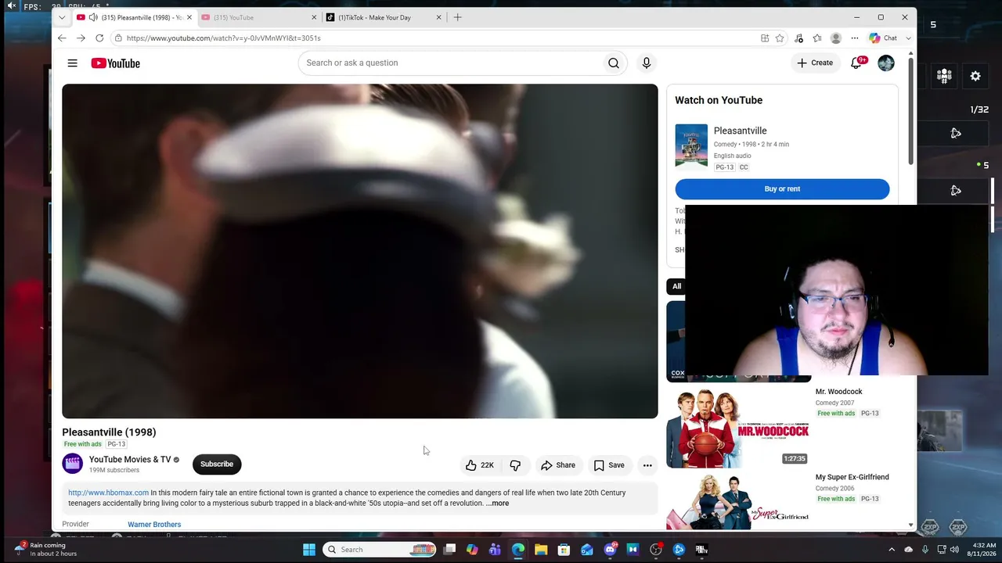Screen dimensions: 1002x563
Task: Go back to the previous page
Action: click(62, 38)
